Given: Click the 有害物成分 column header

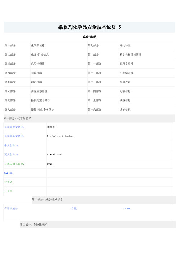Looking at the screenshot, I should pos(11,209).
